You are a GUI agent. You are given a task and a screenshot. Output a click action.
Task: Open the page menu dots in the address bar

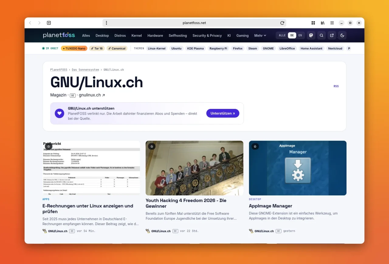pyautogui.click(x=106, y=23)
